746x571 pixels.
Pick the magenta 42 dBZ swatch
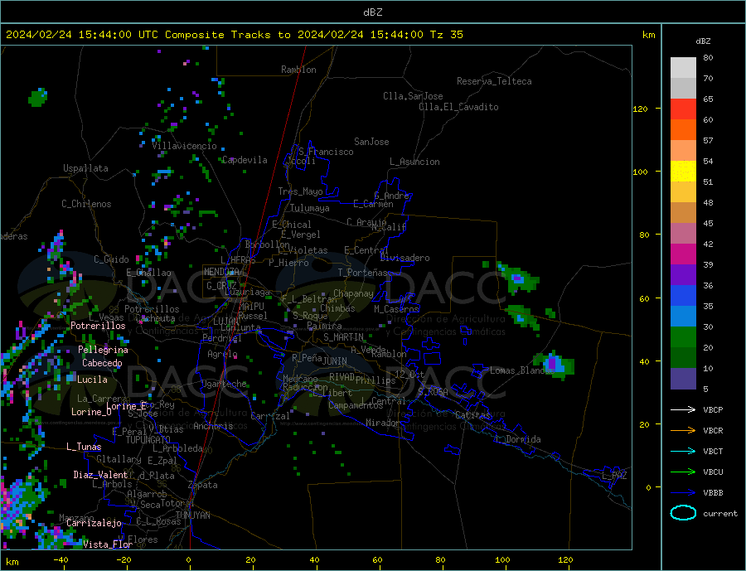683,254
